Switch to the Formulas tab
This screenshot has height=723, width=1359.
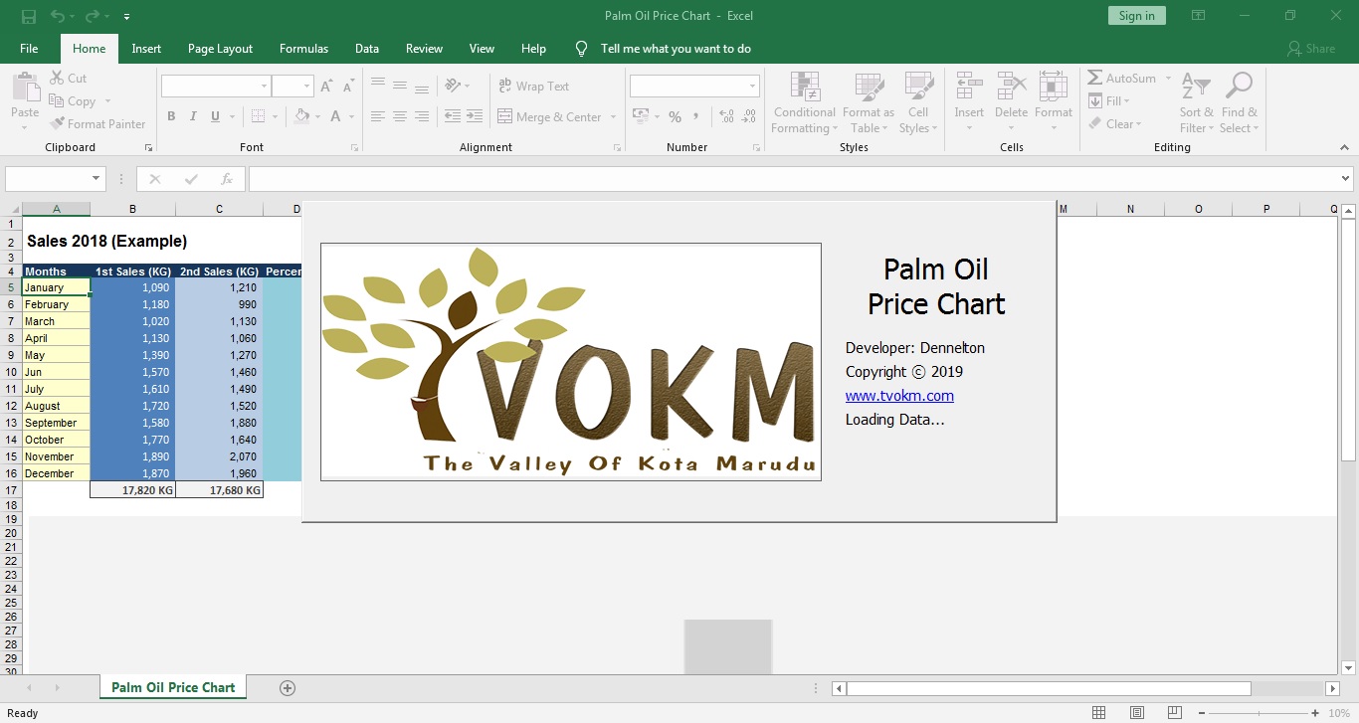coord(303,48)
